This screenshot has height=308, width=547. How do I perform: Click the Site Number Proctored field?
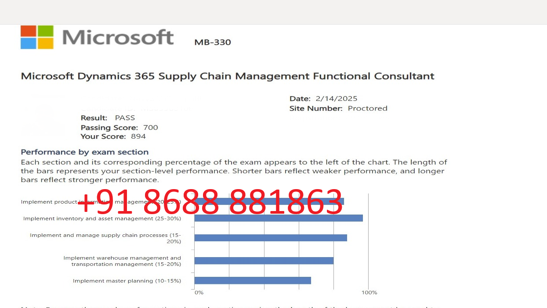point(338,108)
